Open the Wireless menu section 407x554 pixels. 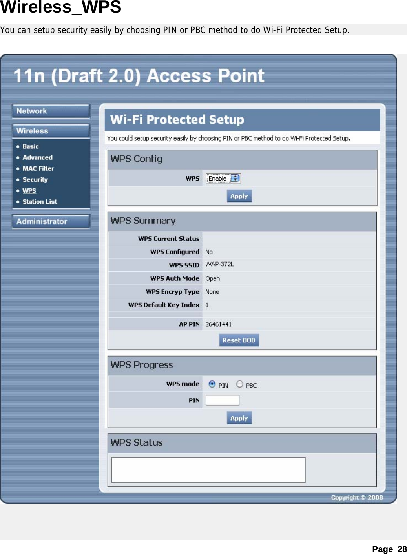point(51,131)
